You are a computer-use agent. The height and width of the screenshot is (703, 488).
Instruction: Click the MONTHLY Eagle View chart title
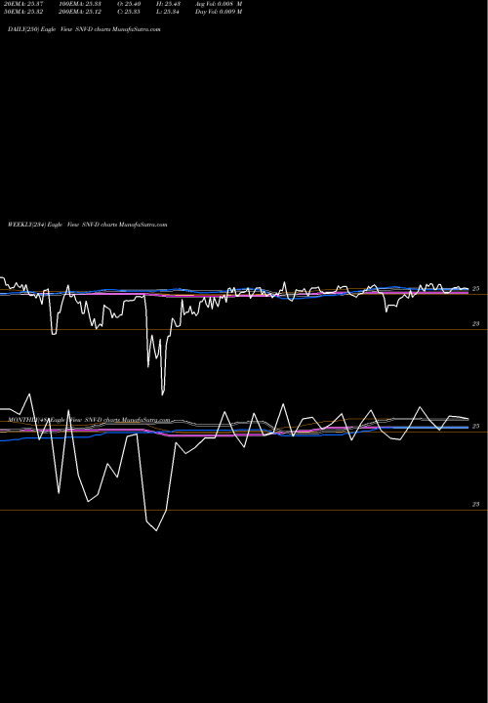(89, 420)
